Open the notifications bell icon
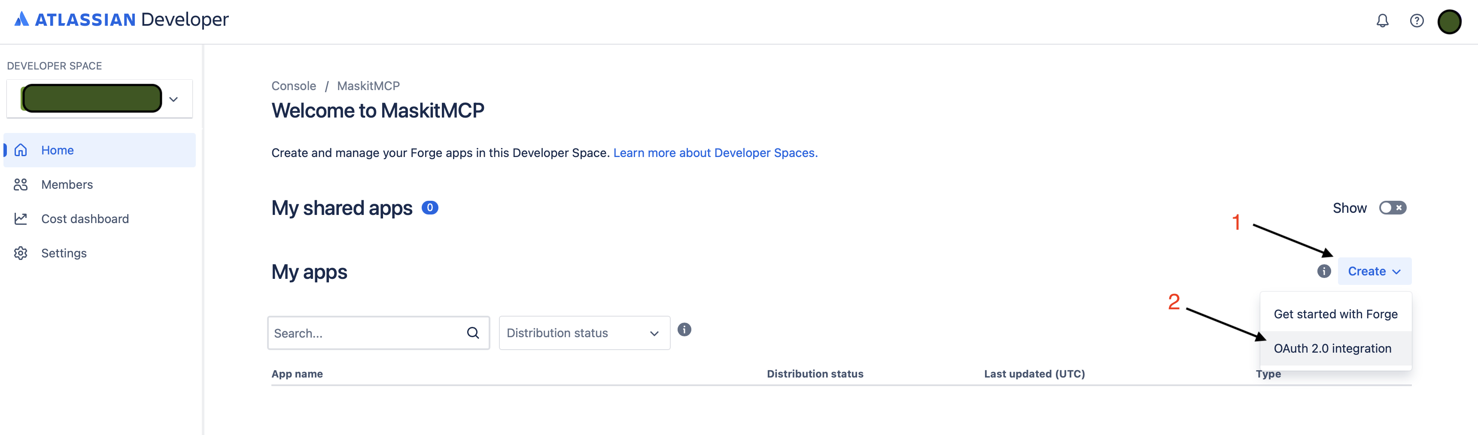1478x435 pixels. (1382, 21)
